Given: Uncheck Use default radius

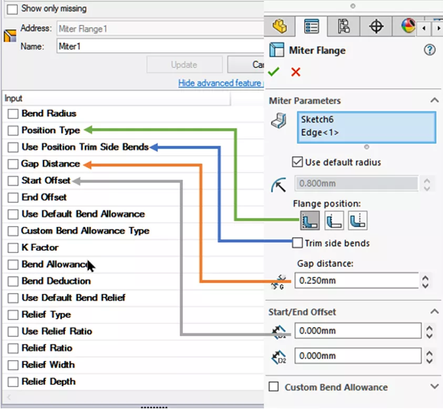Looking at the screenshot, I should point(297,162).
